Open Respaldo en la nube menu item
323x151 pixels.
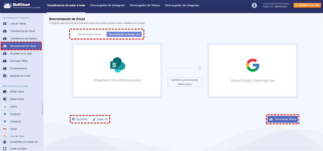click(x=22, y=53)
